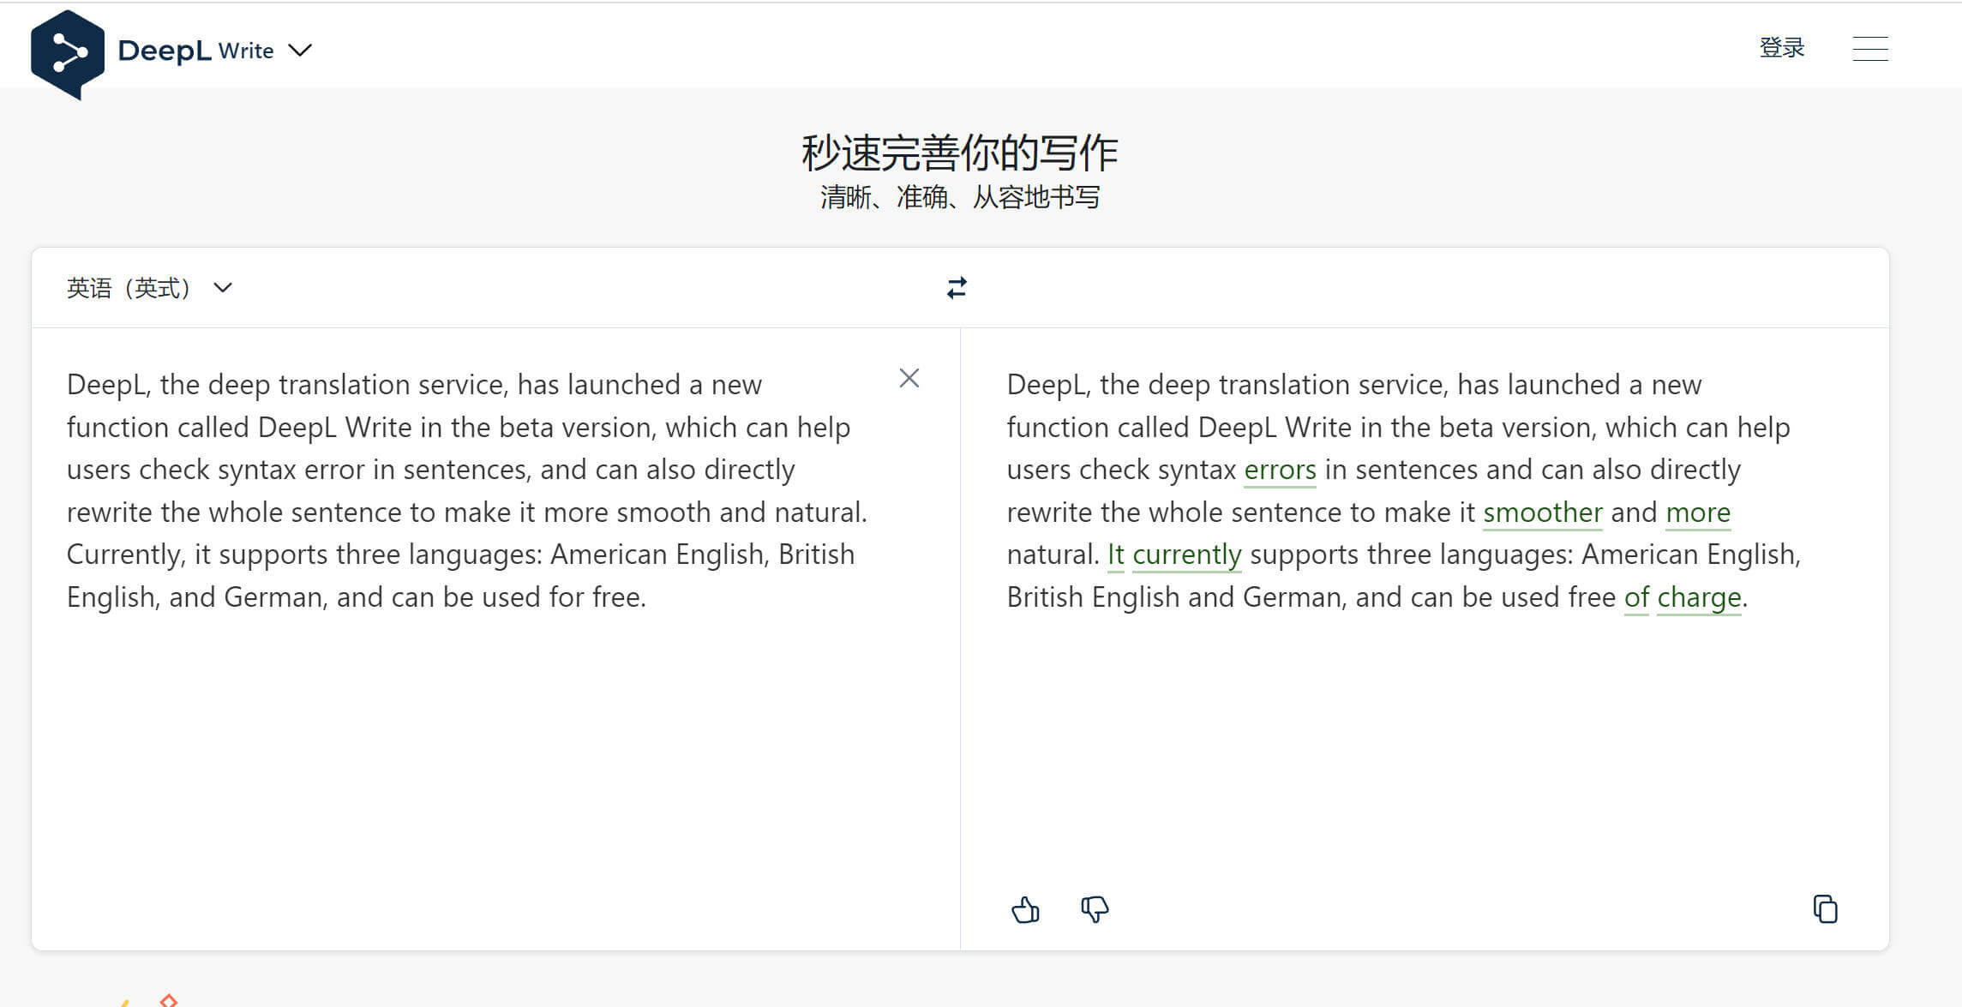Click the DeepL wordmark text
This screenshot has width=1962, height=1007.
coord(165,51)
